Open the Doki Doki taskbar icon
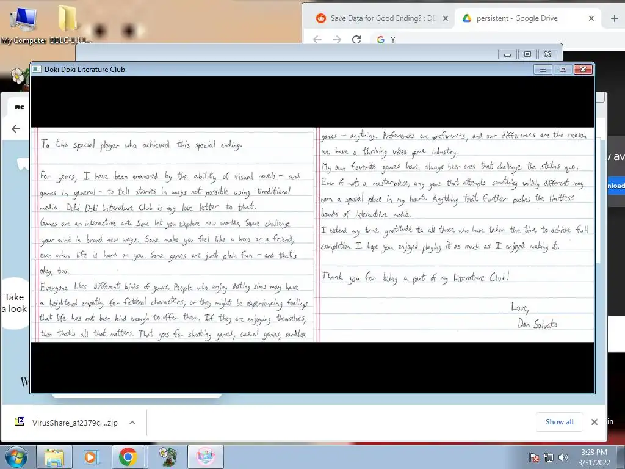 [x=205, y=457]
